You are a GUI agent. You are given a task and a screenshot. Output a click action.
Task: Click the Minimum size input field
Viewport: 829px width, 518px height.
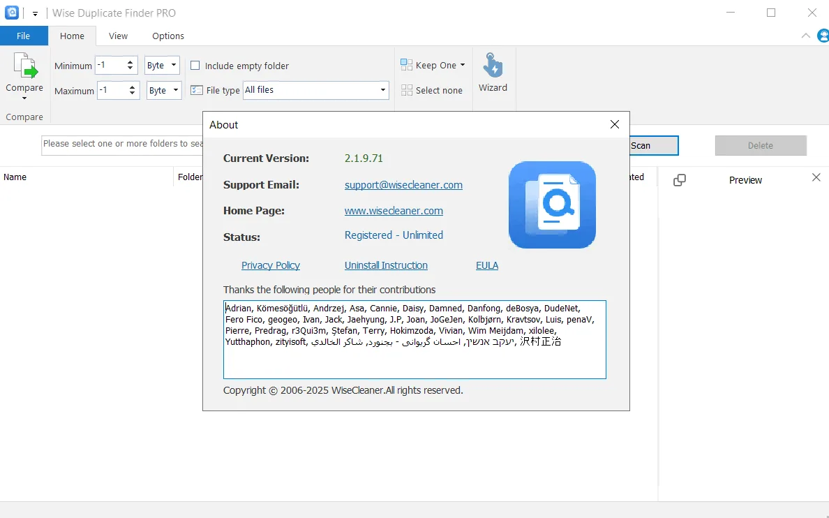click(x=110, y=65)
